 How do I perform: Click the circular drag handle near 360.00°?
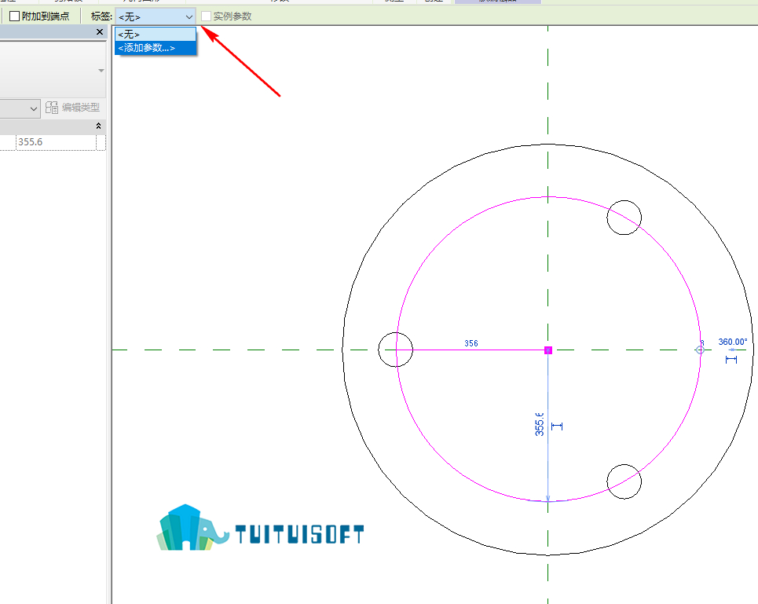coord(700,350)
